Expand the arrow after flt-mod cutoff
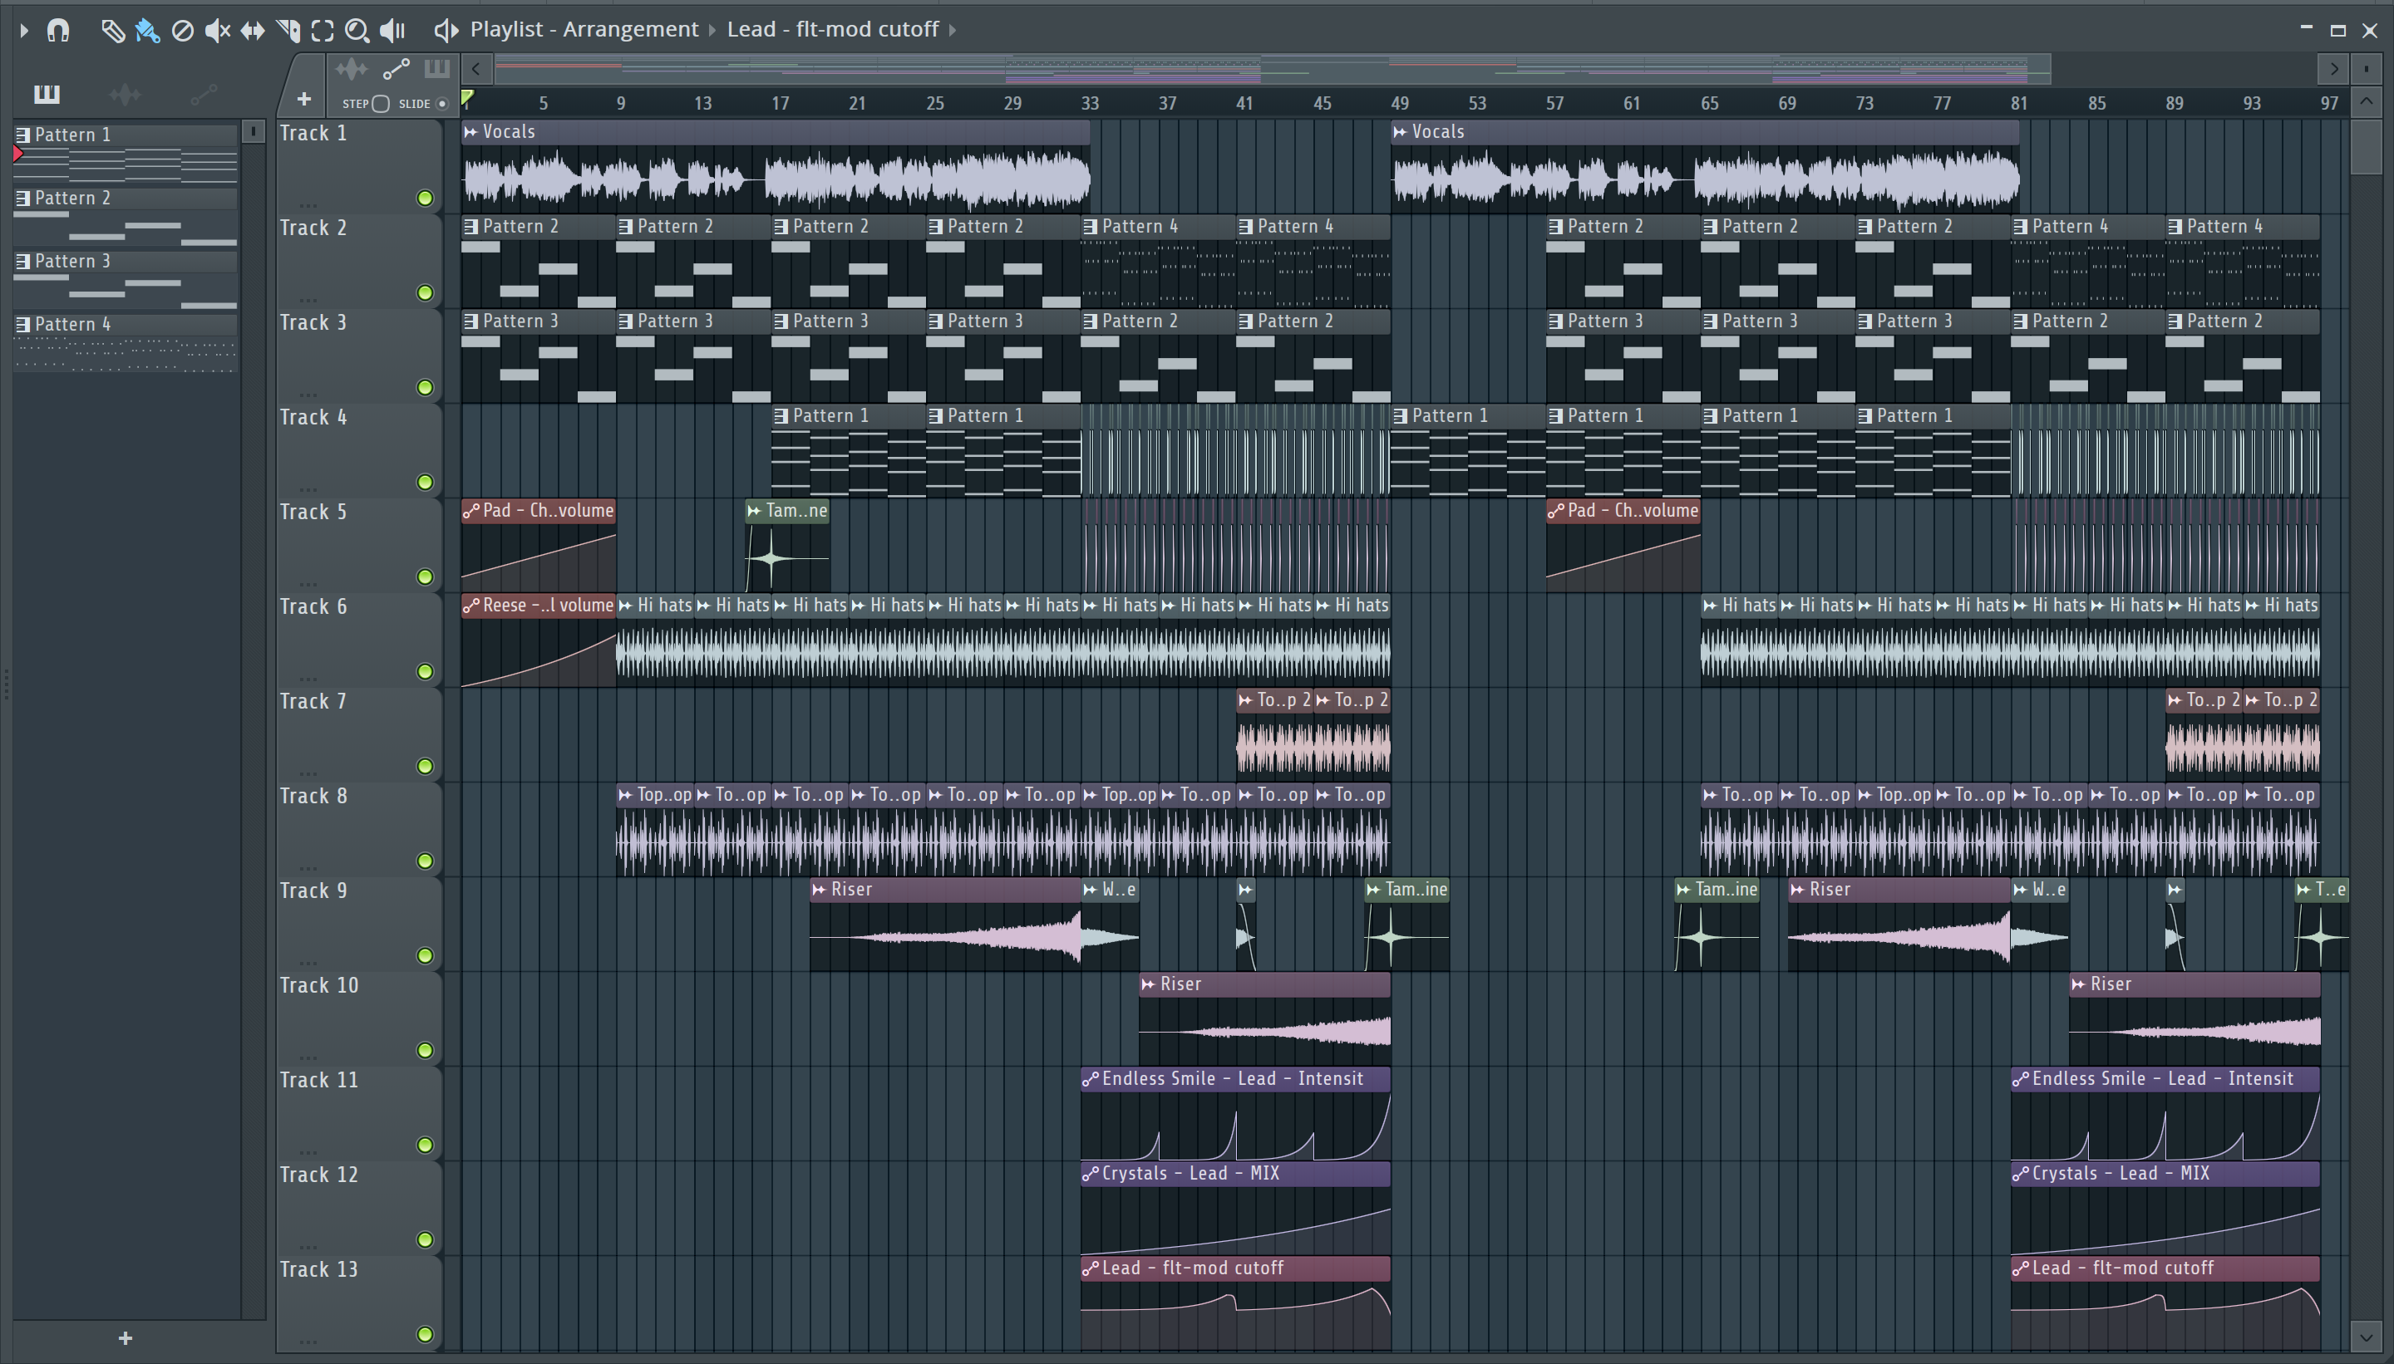The image size is (2394, 1364). pyautogui.click(x=953, y=30)
